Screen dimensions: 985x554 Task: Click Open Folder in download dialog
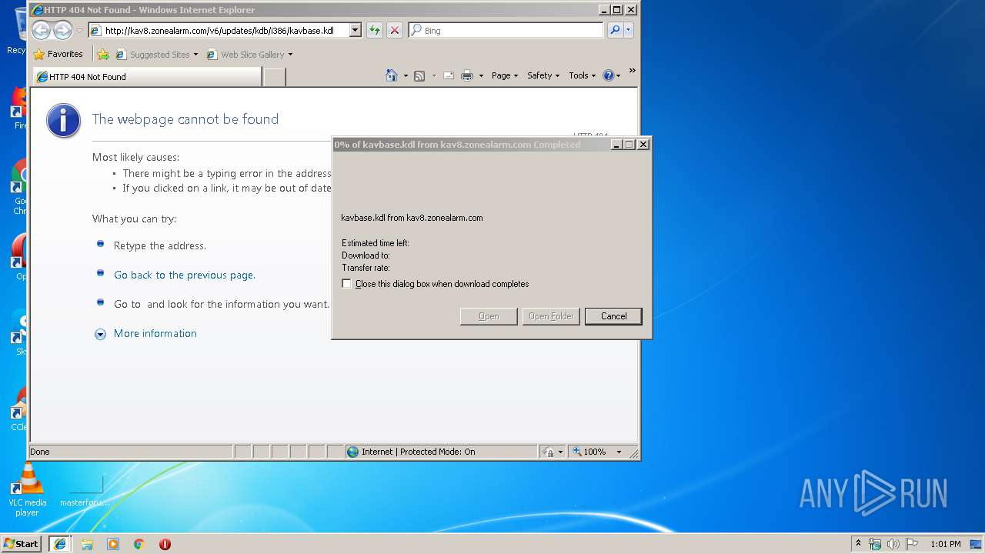pyautogui.click(x=551, y=316)
